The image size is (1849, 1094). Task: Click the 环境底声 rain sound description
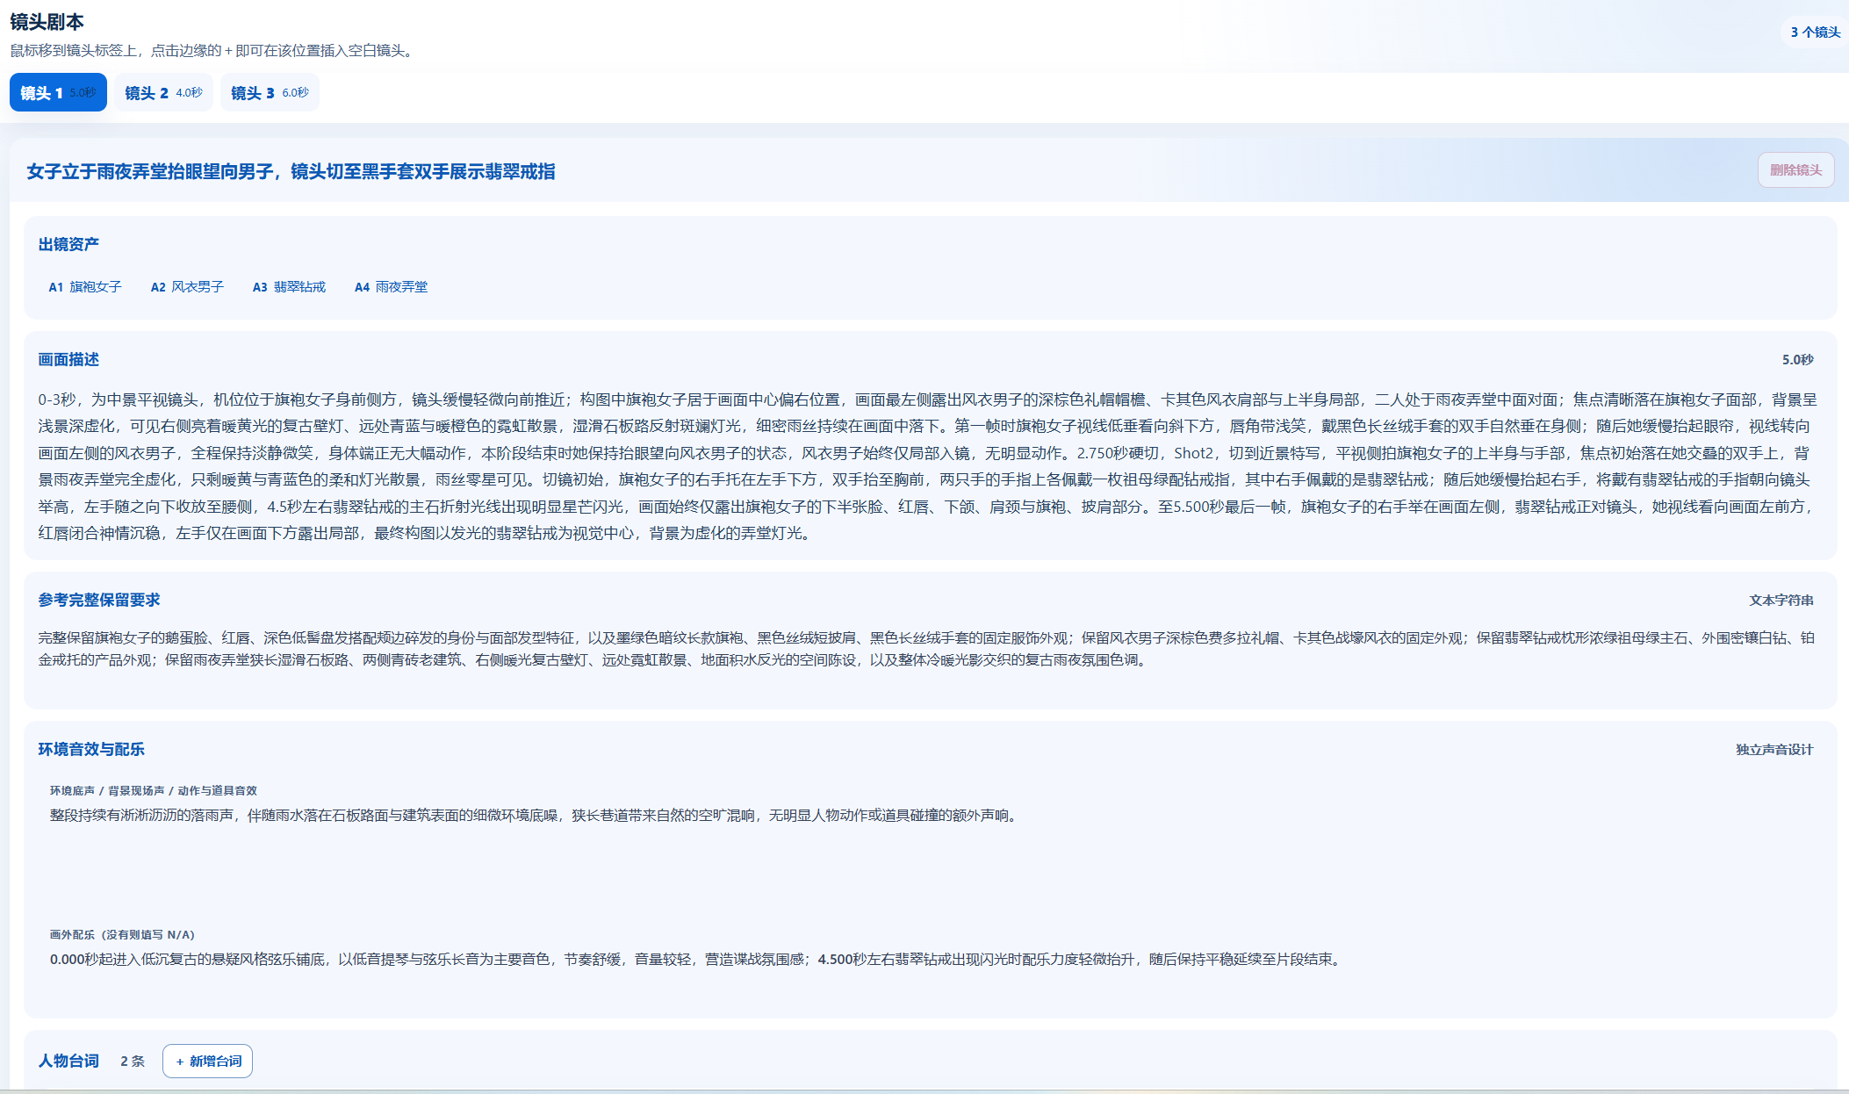(x=536, y=816)
